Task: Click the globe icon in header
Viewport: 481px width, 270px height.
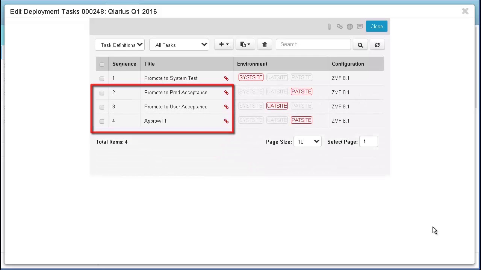Action: tap(350, 27)
